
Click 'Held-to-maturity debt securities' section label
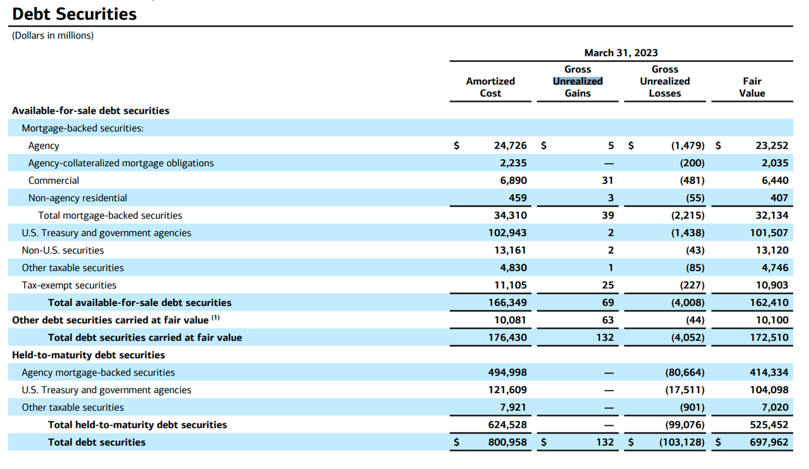(x=88, y=355)
